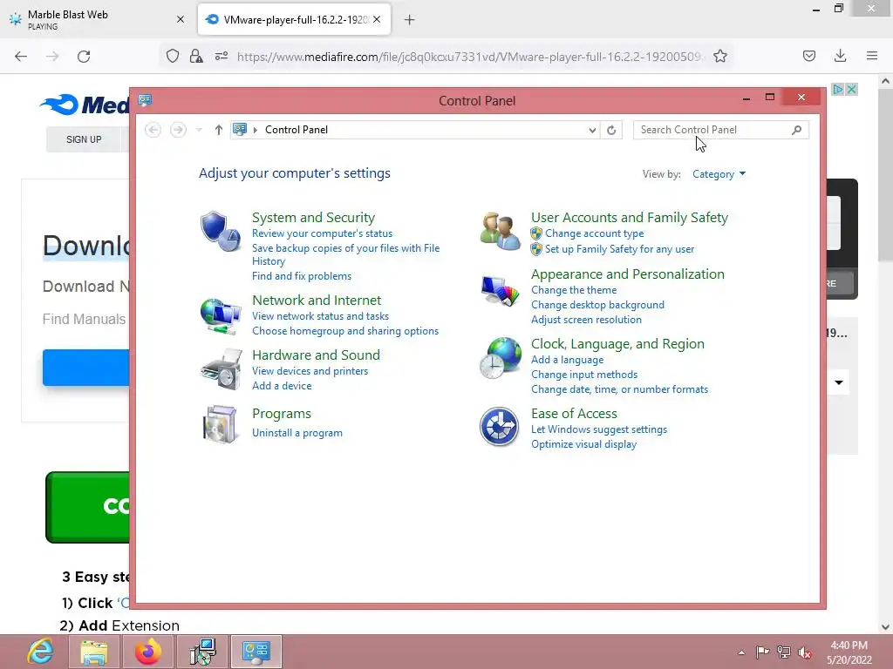Click Change account type link
Viewport: 893px width, 669px height.
point(594,233)
